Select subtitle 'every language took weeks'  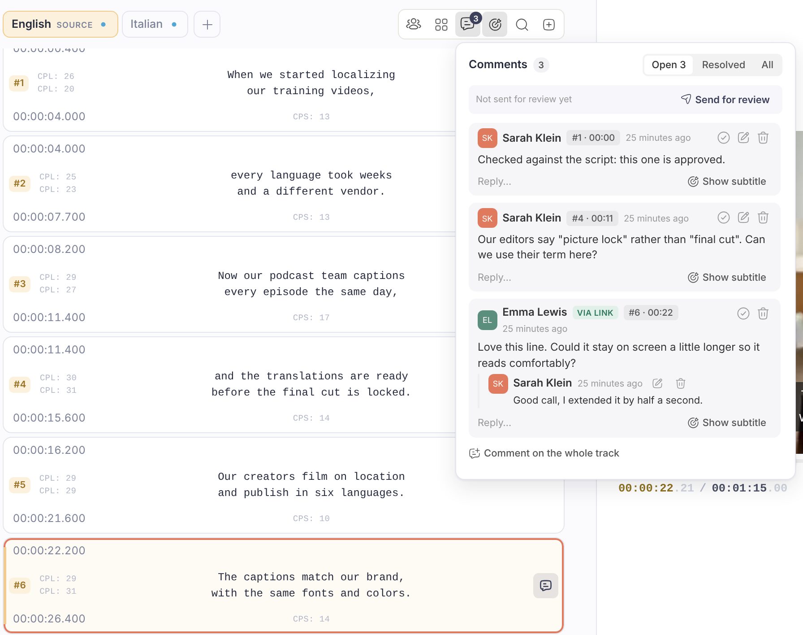[x=311, y=175]
